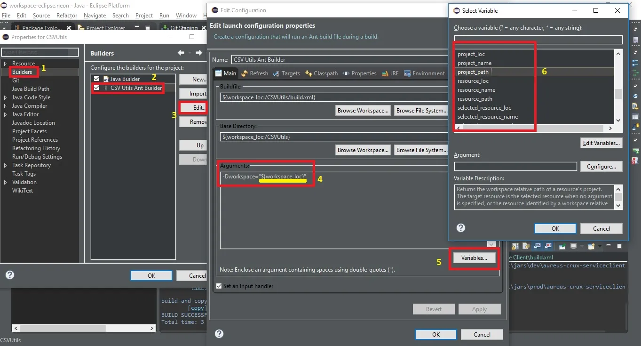Image resolution: width=641 pixels, height=346 pixels.
Task: Select selected_resource_name in variable list
Action: click(488, 117)
